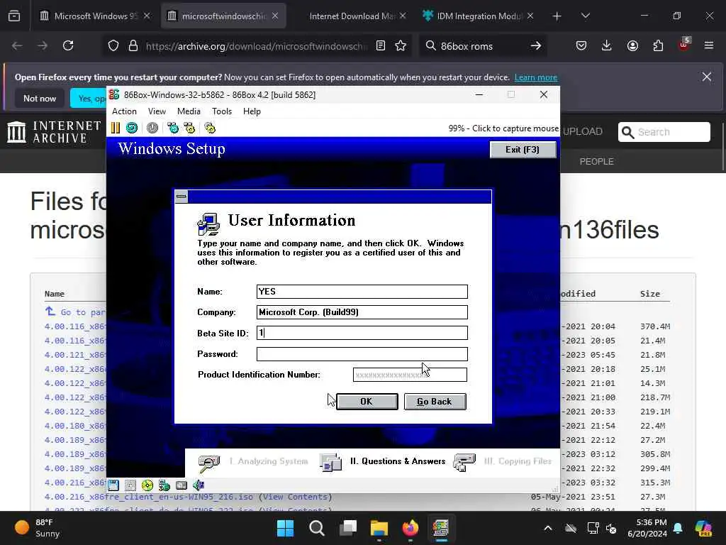Open weather widget showing 88°F Sunny
Image resolution: width=726 pixels, height=545 pixels.
tap(37, 528)
